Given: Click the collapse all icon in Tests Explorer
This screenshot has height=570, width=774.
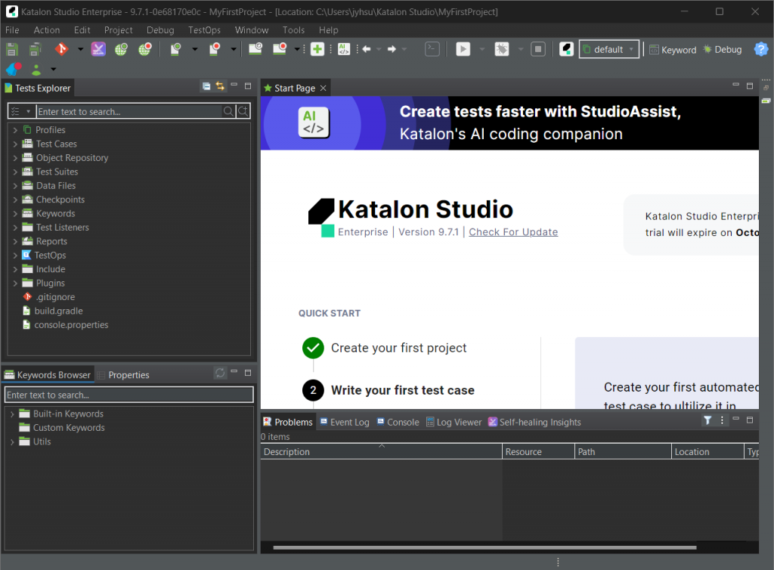Looking at the screenshot, I should [x=206, y=86].
